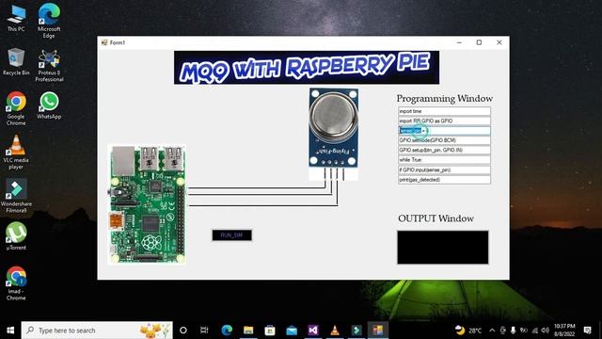Open Imad - Chrome profile shortcut

tap(16, 282)
